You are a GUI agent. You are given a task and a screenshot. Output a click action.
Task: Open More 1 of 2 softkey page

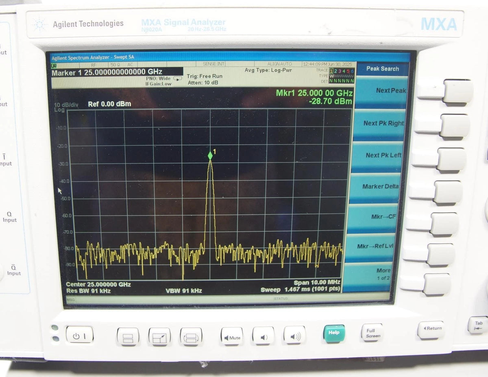click(x=368, y=276)
